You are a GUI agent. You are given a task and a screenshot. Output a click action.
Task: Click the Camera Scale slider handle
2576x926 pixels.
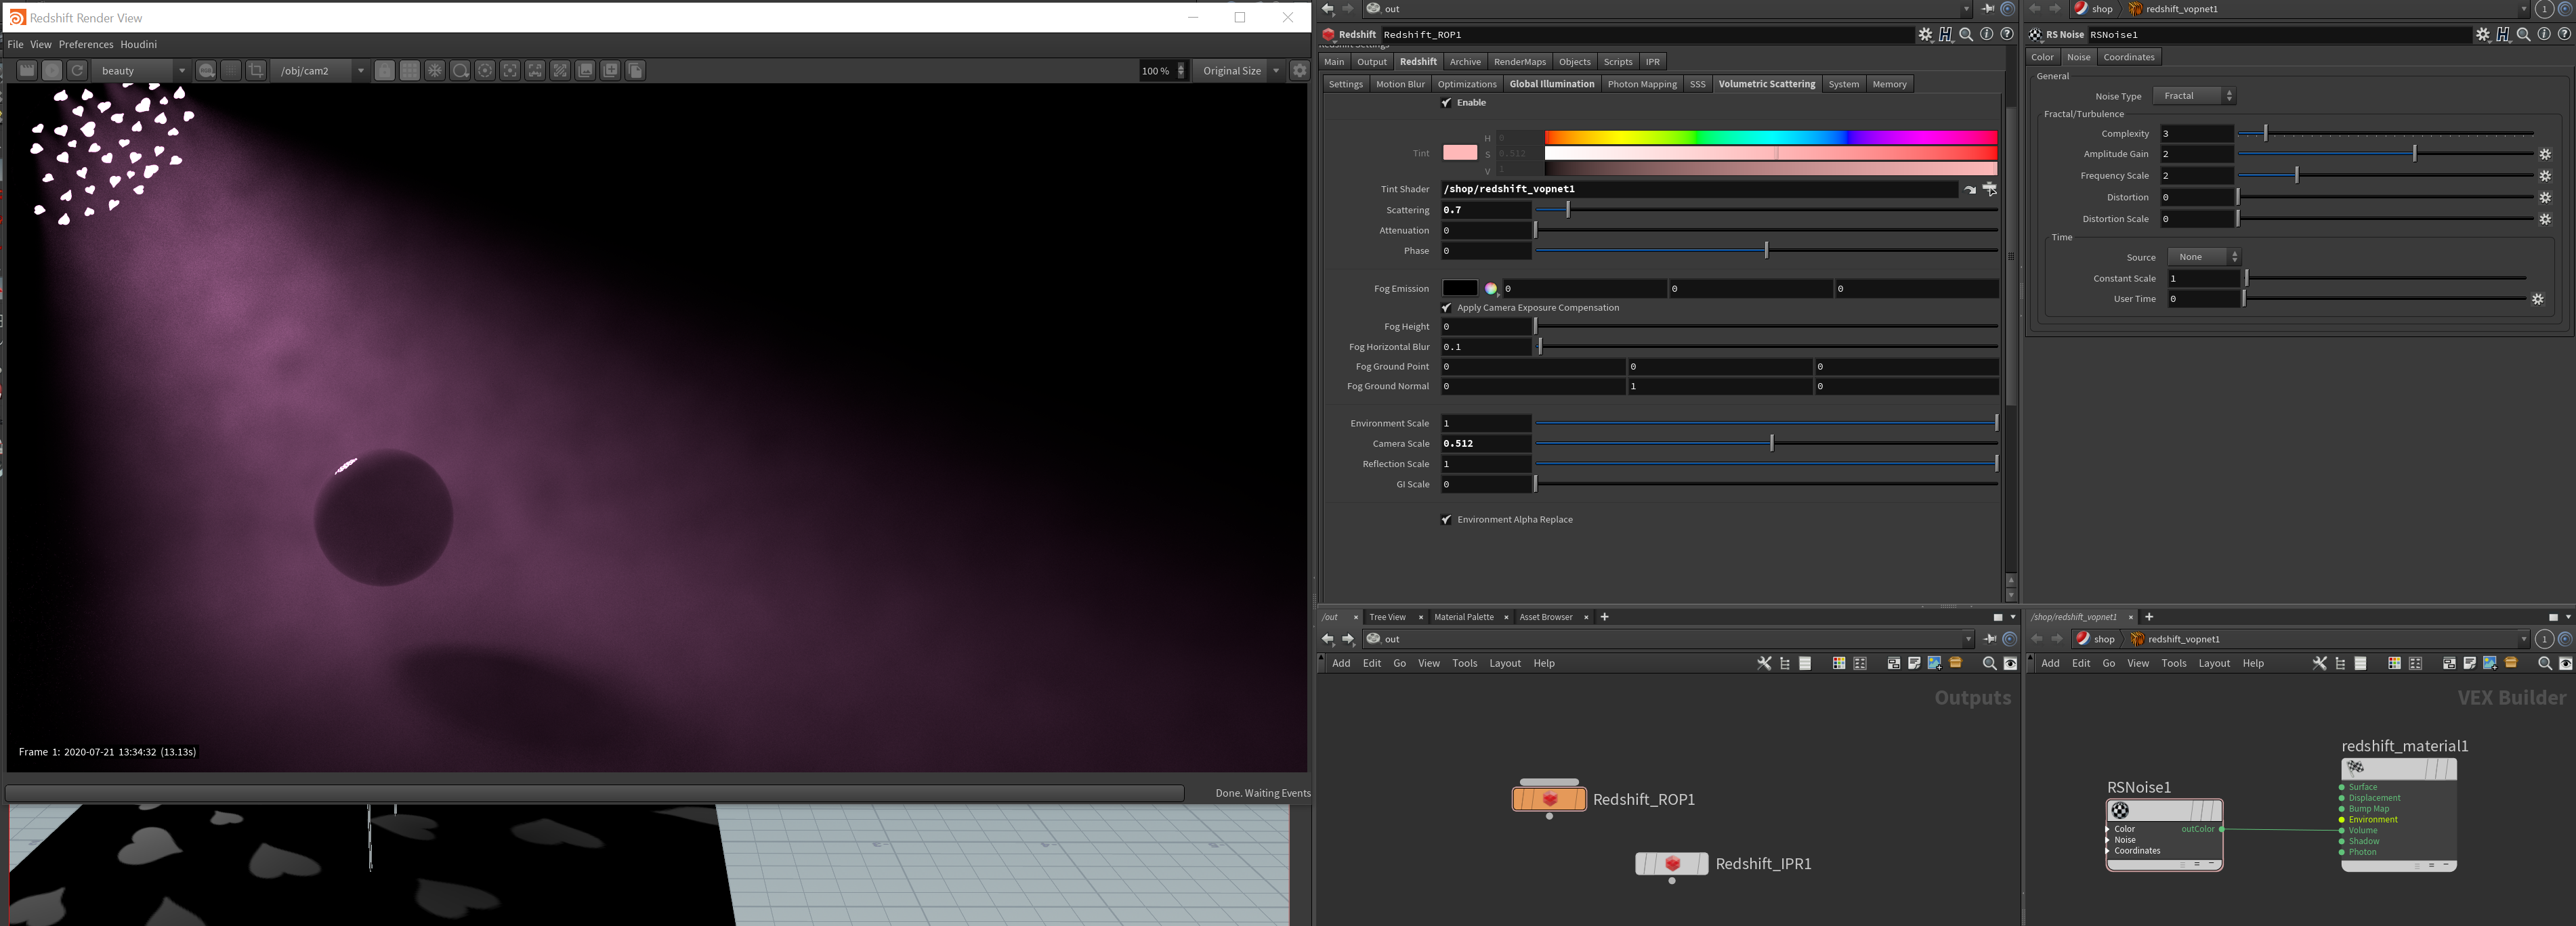(1772, 443)
